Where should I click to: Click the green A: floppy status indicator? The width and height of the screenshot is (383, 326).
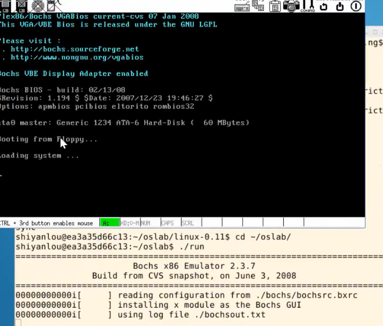pos(110,223)
